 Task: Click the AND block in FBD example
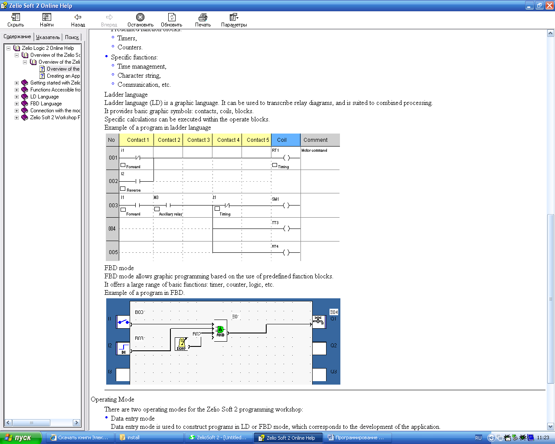click(220, 331)
